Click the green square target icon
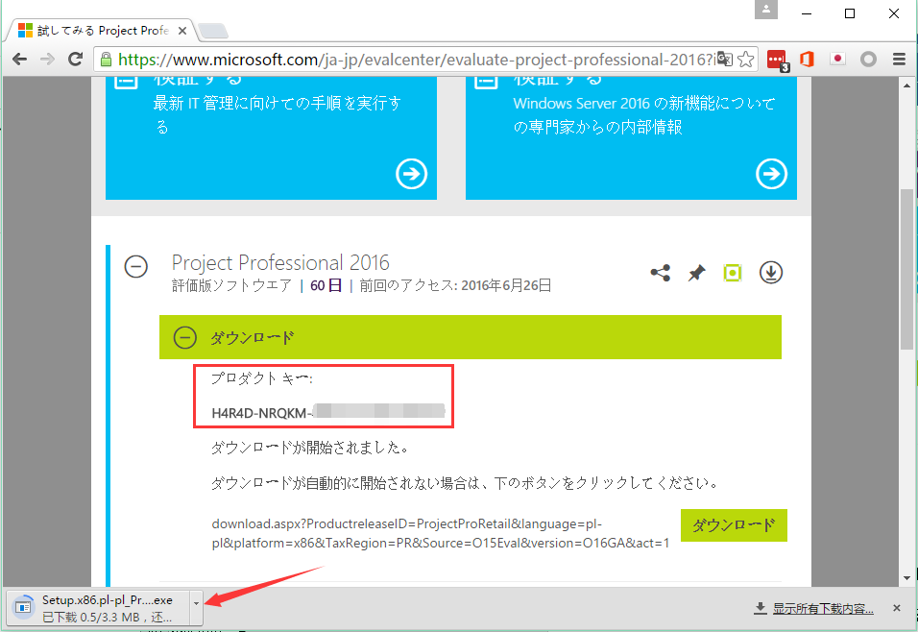 (x=733, y=273)
